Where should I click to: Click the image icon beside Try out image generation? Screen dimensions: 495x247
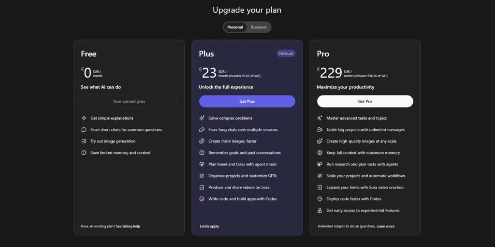tap(84, 141)
